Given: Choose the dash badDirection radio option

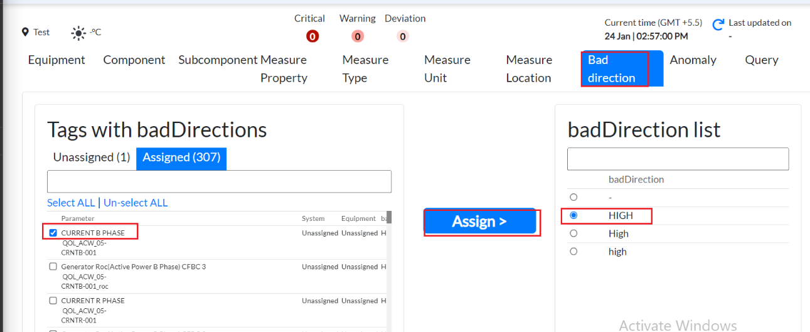Looking at the screenshot, I should (x=573, y=197).
